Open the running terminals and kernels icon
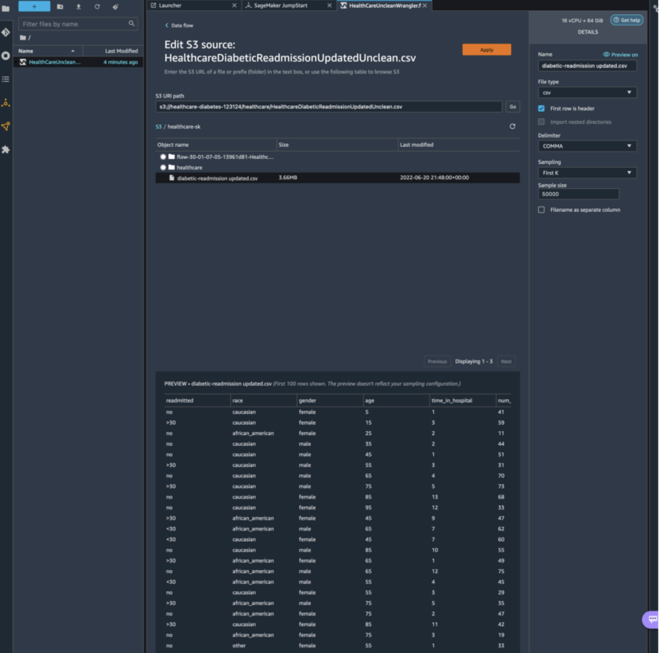This screenshot has width=659, height=653. [6, 56]
